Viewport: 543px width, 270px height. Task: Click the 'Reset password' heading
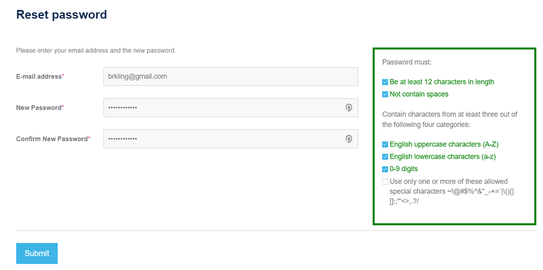(61, 15)
